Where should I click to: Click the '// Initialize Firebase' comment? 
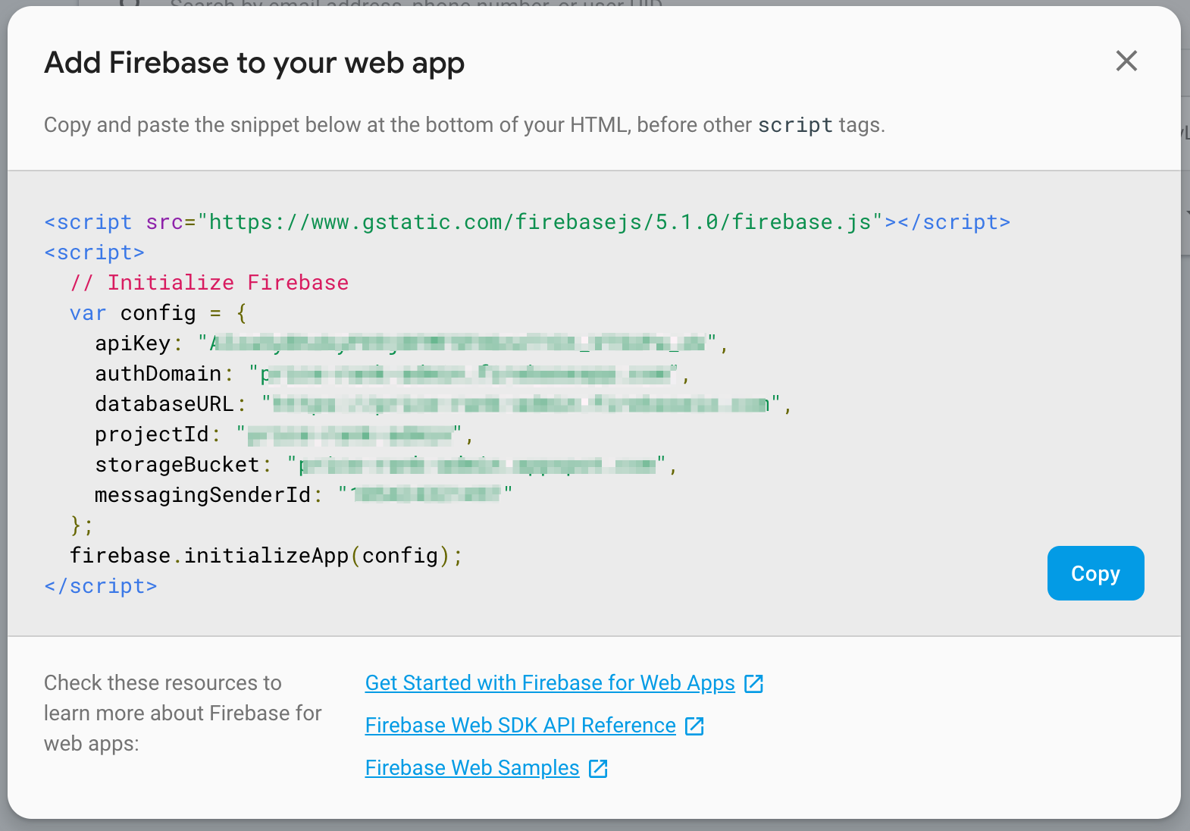[x=209, y=283]
